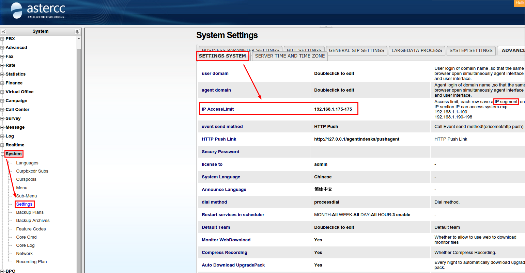Open the General SIP Settings tab

[x=356, y=50]
